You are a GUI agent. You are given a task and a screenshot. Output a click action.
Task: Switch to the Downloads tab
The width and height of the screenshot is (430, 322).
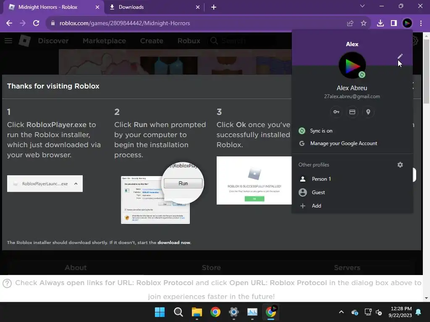[x=155, y=7]
